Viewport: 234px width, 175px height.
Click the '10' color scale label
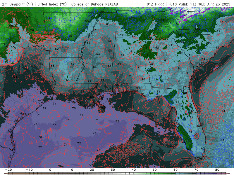71,170
